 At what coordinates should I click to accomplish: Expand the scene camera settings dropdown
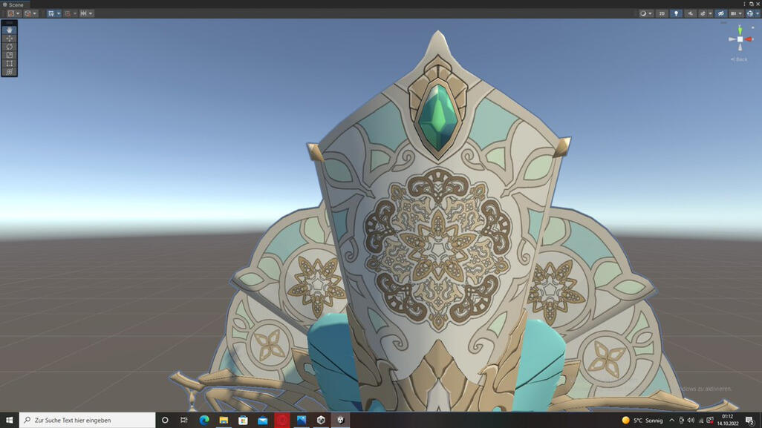pos(736,13)
